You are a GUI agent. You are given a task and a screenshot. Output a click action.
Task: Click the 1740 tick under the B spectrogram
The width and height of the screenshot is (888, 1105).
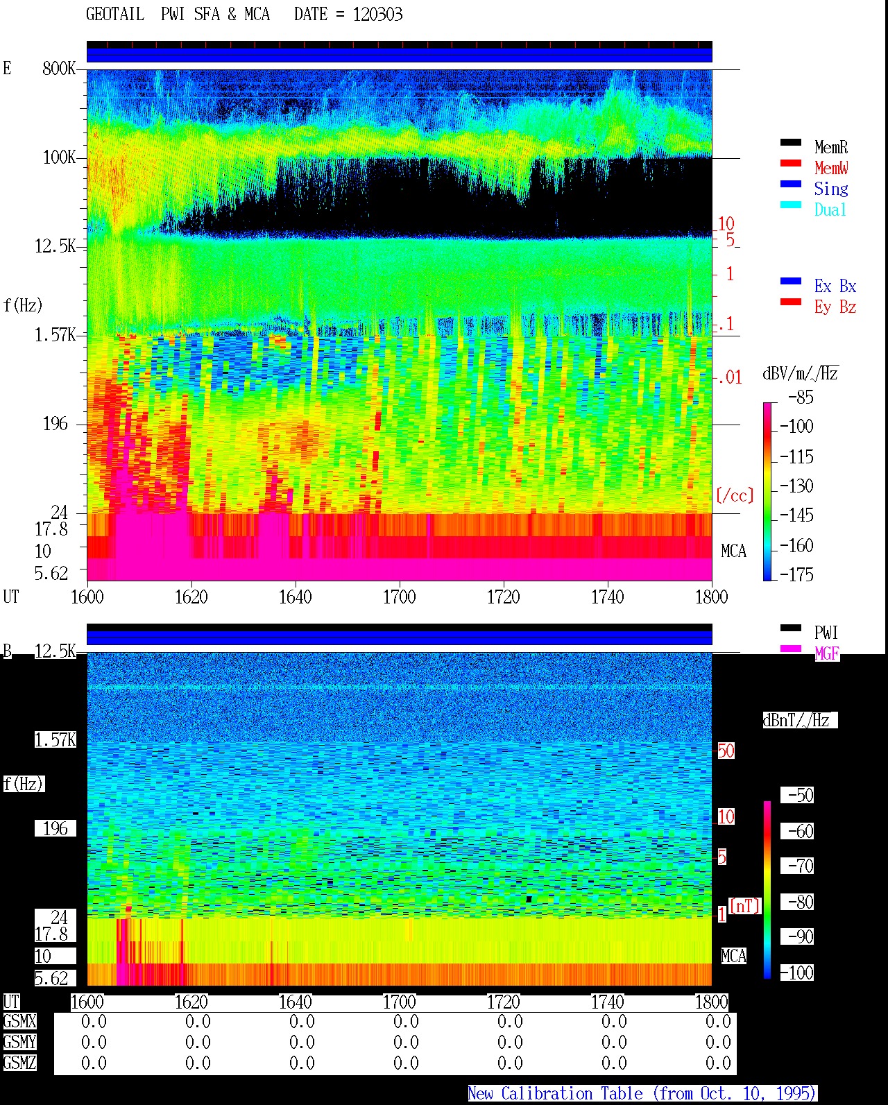608,1002
